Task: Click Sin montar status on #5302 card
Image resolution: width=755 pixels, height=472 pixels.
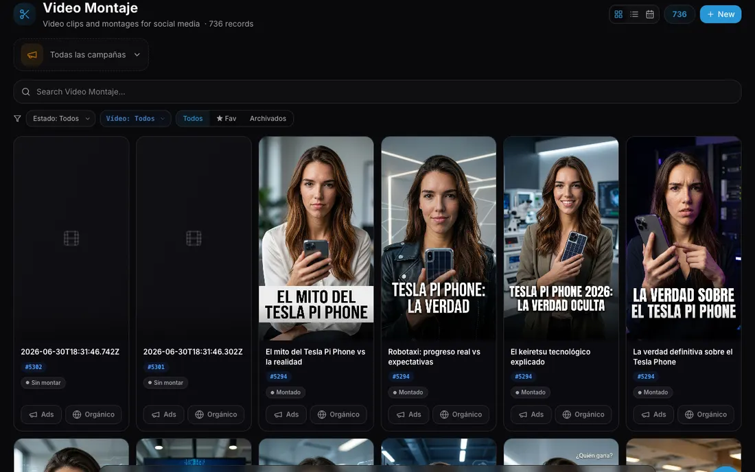Action: point(43,383)
